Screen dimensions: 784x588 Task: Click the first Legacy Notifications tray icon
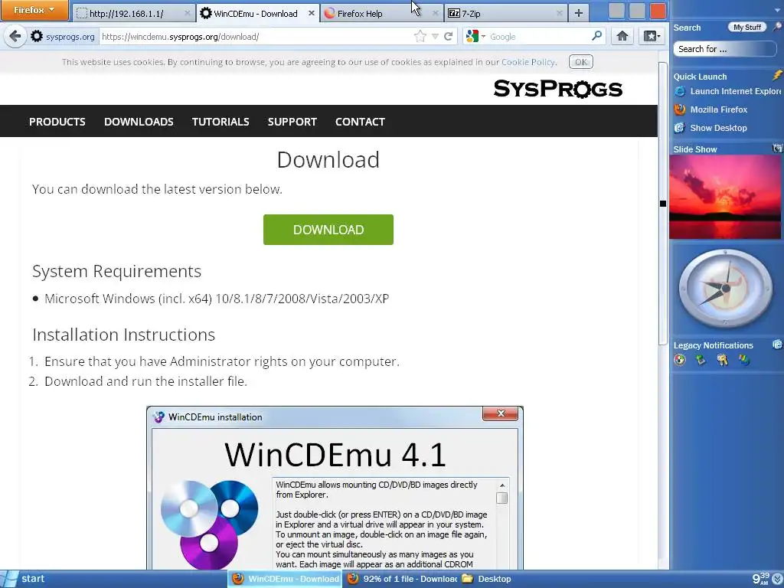(680, 360)
